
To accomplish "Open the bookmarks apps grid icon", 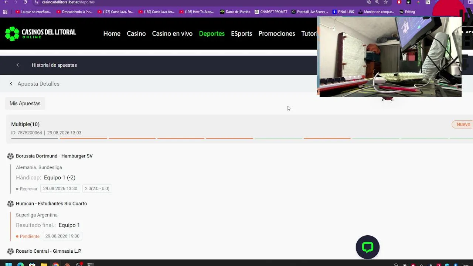I will [5, 12].
